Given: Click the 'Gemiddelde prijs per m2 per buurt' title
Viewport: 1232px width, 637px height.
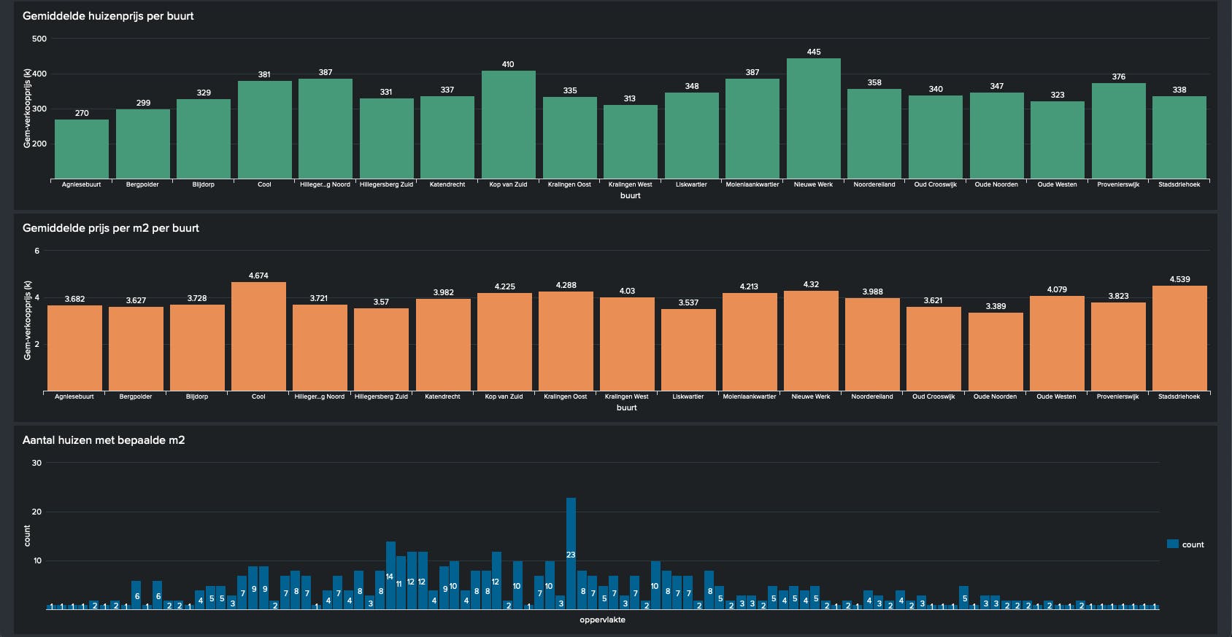Looking at the screenshot, I should pos(111,228).
